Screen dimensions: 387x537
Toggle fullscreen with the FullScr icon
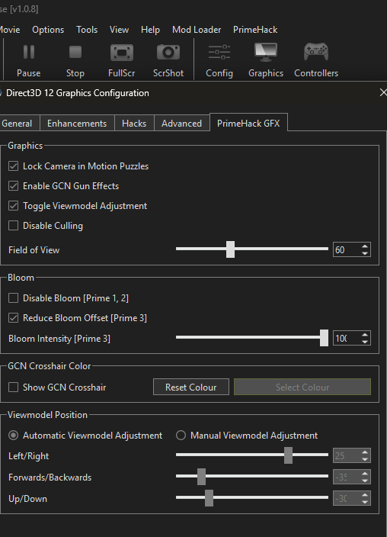point(121,53)
